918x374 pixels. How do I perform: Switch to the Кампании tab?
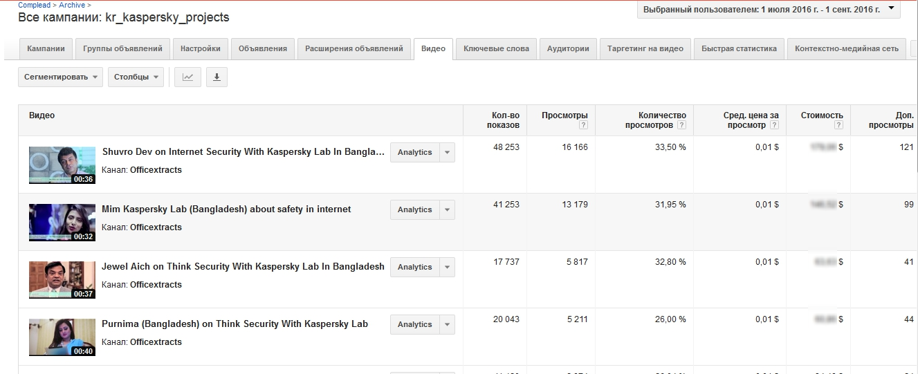point(46,49)
